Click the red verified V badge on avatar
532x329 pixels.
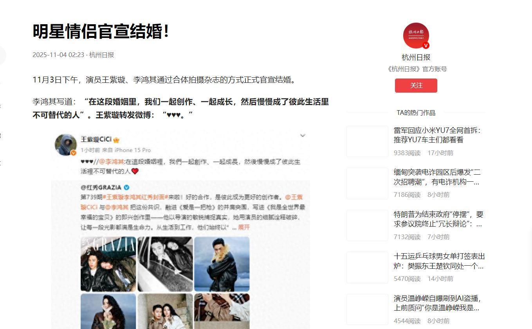(426, 45)
